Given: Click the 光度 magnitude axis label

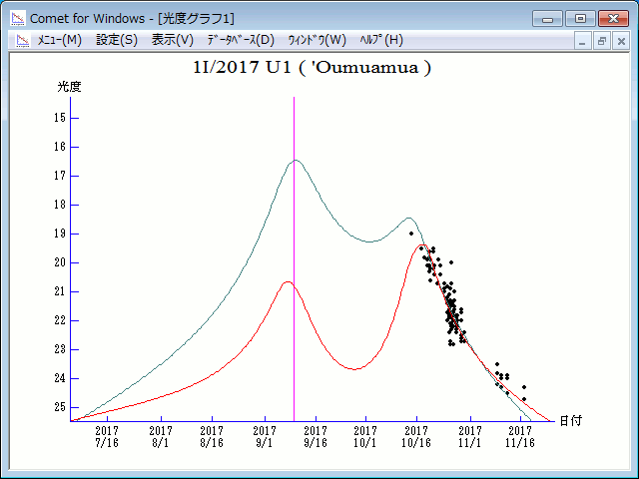Looking at the screenshot, I should (69, 87).
